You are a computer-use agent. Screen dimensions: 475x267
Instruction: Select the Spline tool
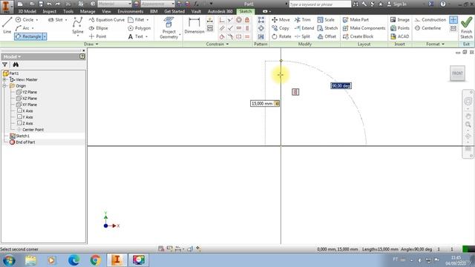[77, 26]
